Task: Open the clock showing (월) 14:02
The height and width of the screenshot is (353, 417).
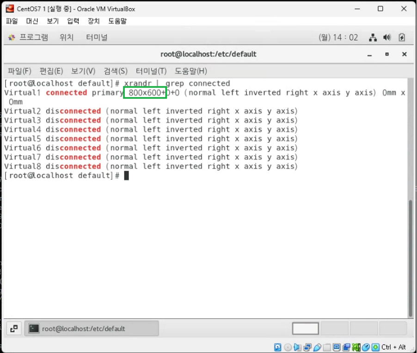Action: 338,37
